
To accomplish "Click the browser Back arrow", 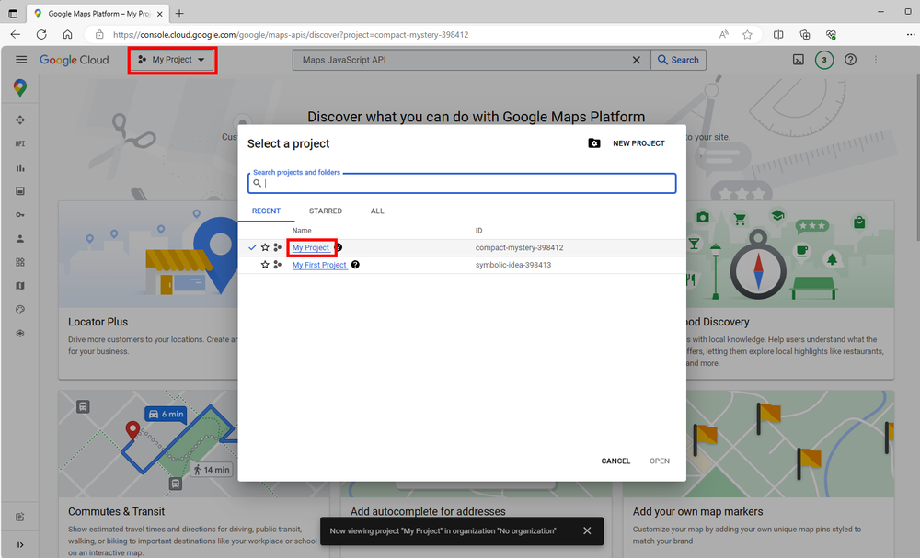I will [16, 35].
